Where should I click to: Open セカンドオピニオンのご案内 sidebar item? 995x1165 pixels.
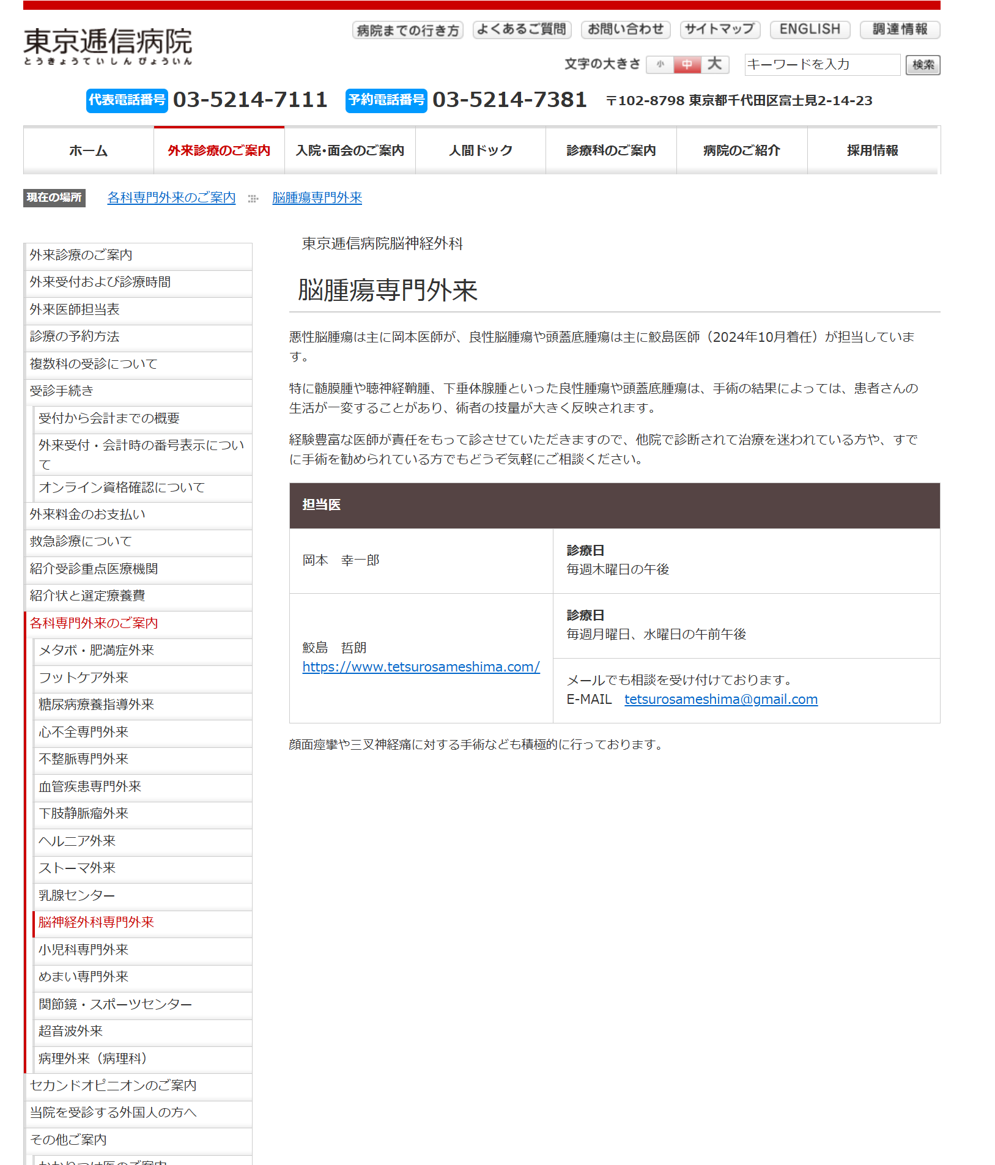coord(113,1085)
